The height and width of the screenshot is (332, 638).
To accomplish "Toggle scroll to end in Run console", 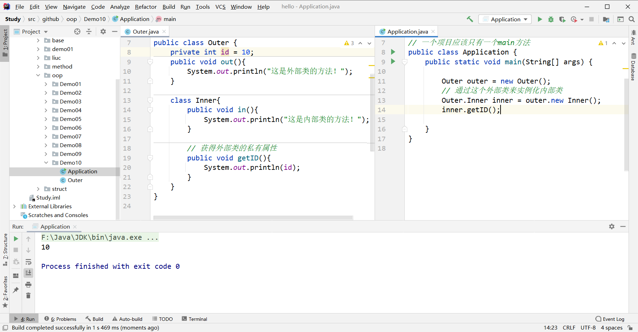I will [28, 273].
